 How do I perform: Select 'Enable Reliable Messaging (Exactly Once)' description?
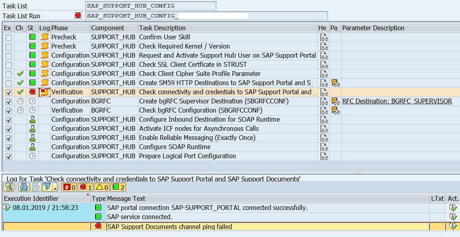point(197,138)
